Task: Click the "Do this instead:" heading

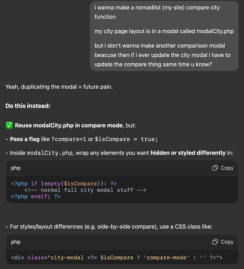Action: pyautogui.click(x=28, y=106)
